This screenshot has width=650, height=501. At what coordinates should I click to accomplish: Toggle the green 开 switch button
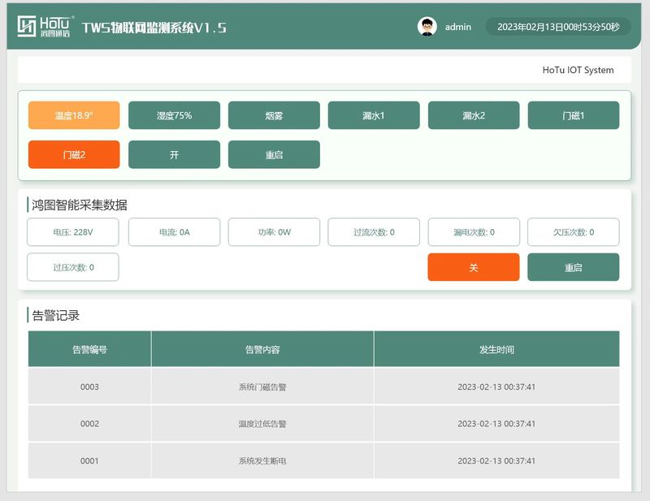coord(174,154)
